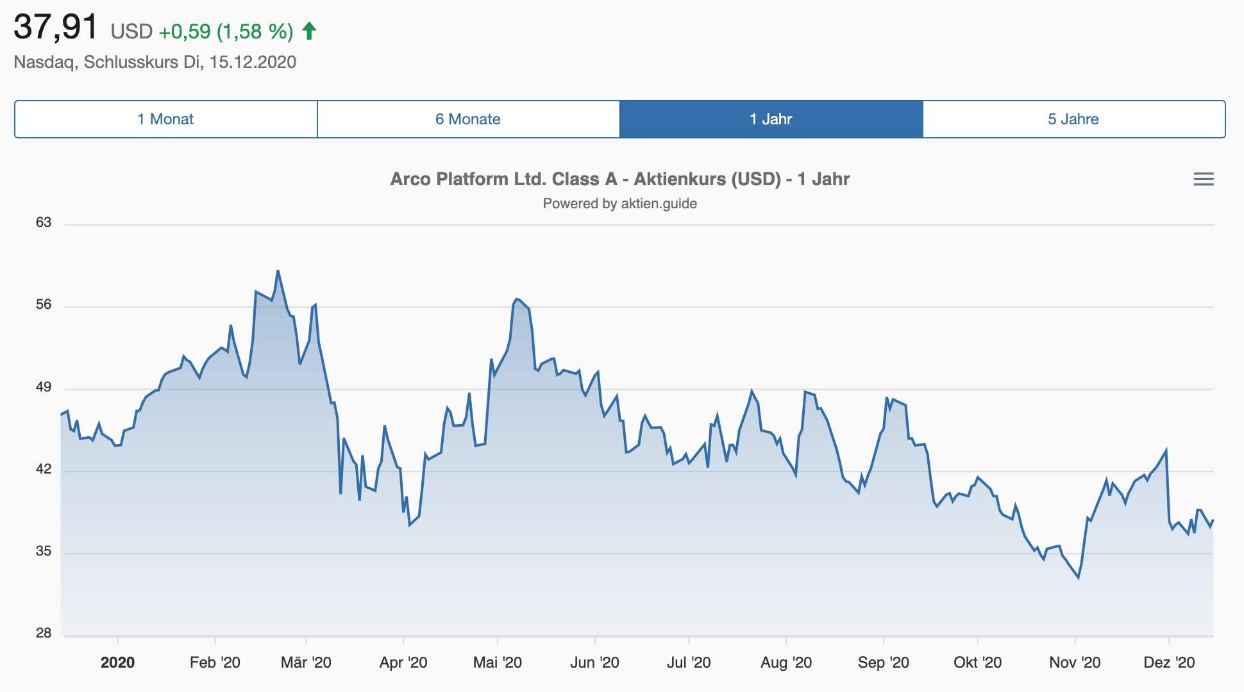Click Nasdaq Schlusskurs date line
Screen dimensions: 1244x692
point(155,62)
